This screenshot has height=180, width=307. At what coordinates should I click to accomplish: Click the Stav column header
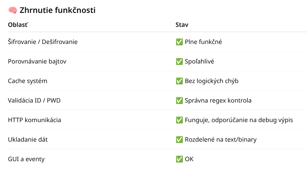182,25
